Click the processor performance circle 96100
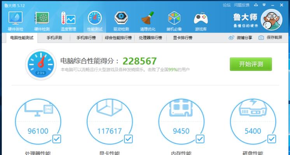 click(x=38, y=122)
